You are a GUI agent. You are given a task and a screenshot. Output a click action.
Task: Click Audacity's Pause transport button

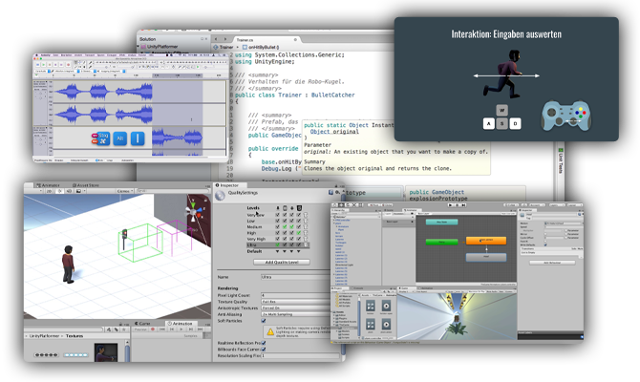[37, 65]
